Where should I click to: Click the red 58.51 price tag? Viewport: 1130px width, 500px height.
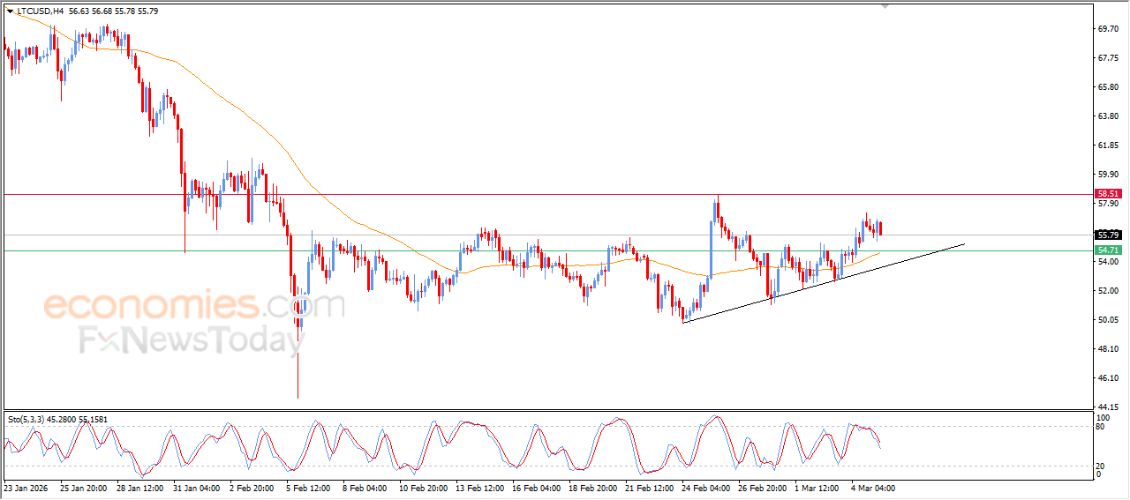click(1108, 194)
